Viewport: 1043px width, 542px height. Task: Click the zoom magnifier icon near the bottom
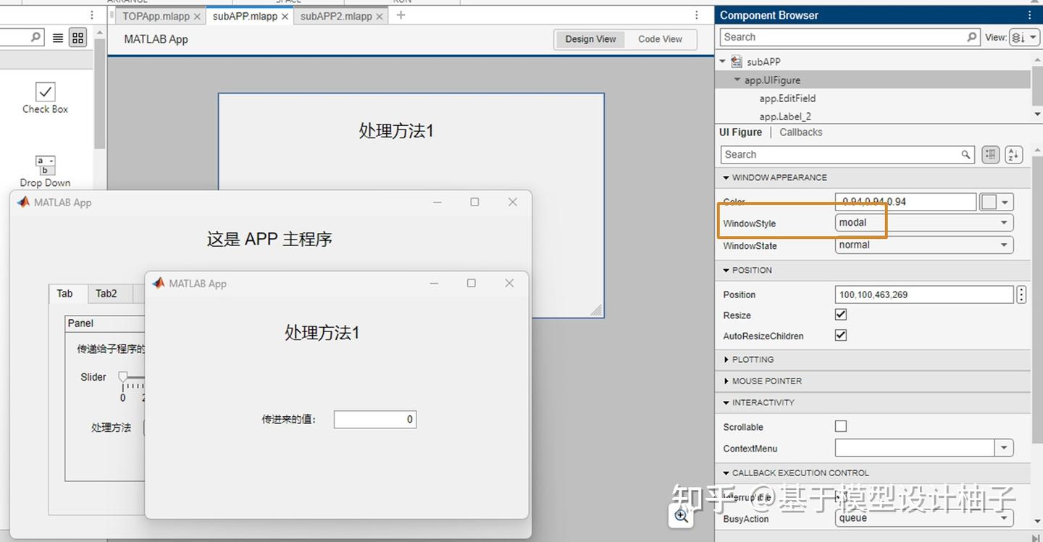(x=680, y=515)
